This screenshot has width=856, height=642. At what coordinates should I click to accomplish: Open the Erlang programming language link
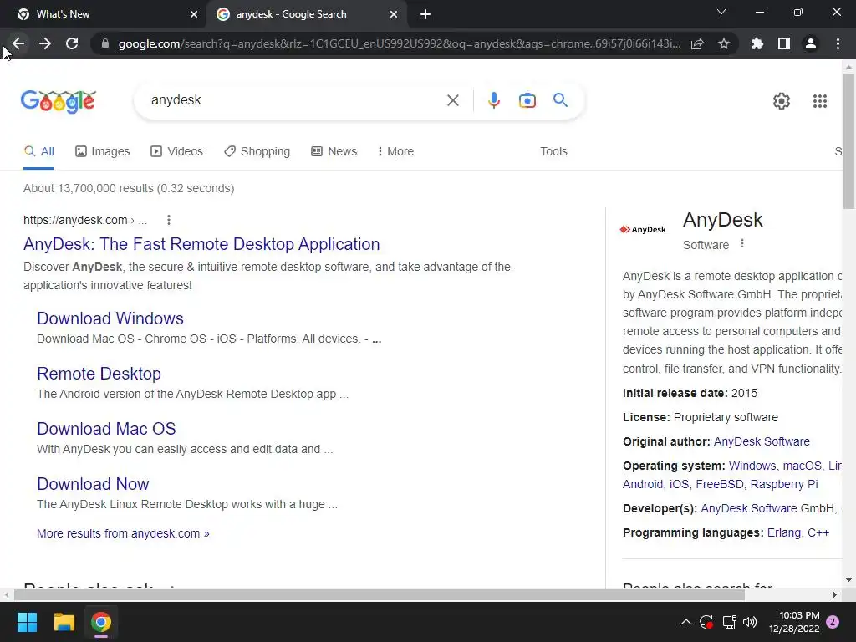[783, 532]
